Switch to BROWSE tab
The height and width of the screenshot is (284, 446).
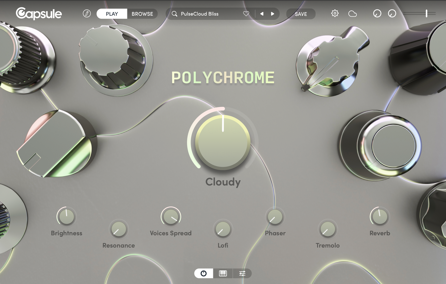coord(142,14)
